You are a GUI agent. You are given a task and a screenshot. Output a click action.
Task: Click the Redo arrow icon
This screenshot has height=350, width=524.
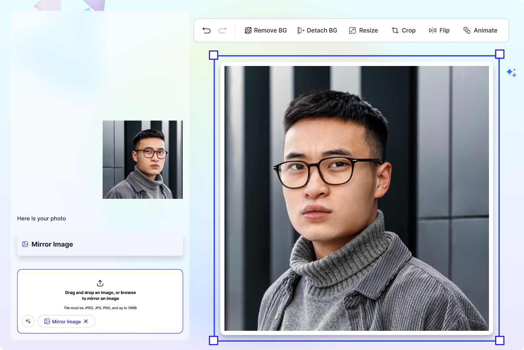(x=222, y=30)
